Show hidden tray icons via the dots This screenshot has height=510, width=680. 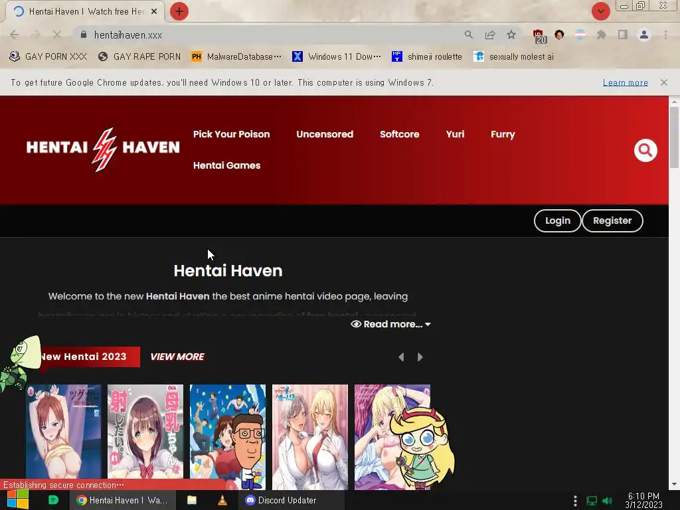(x=575, y=501)
